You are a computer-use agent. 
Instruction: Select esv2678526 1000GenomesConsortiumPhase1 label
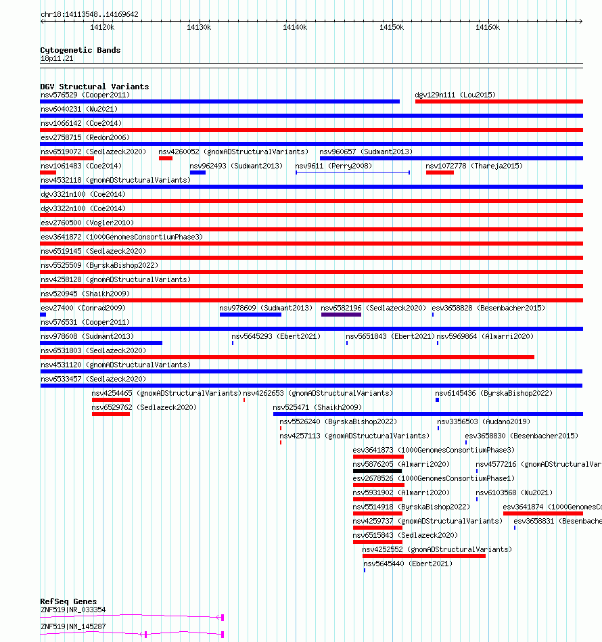point(434,478)
